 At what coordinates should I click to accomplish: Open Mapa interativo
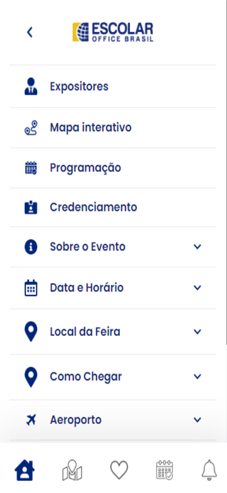91,127
